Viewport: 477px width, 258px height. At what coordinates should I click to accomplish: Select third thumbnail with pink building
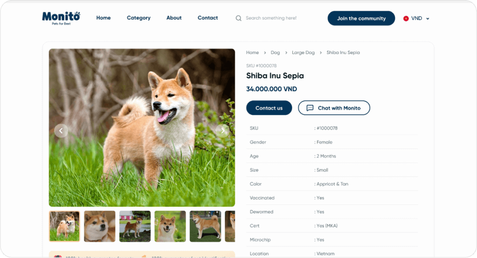click(x=135, y=226)
